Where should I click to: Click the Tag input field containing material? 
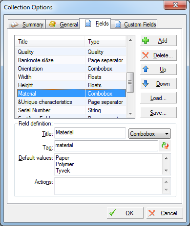pos(106,146)
